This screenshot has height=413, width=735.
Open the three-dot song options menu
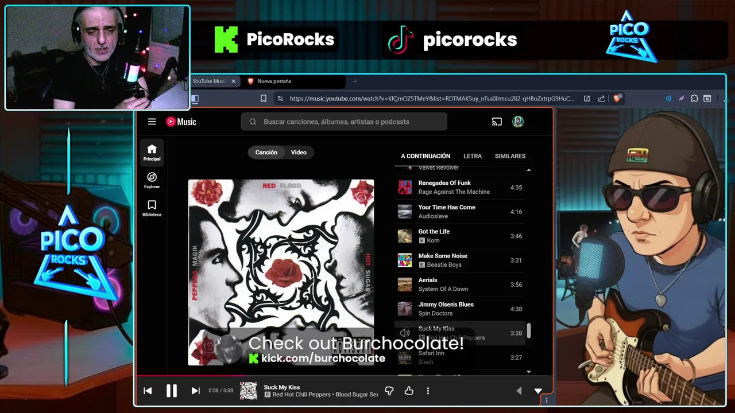pyautogui.click(x=428, y=391)
